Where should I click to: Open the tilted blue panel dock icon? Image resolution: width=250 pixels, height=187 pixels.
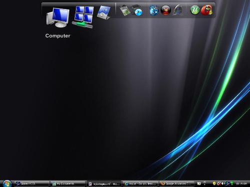[104, 12]
